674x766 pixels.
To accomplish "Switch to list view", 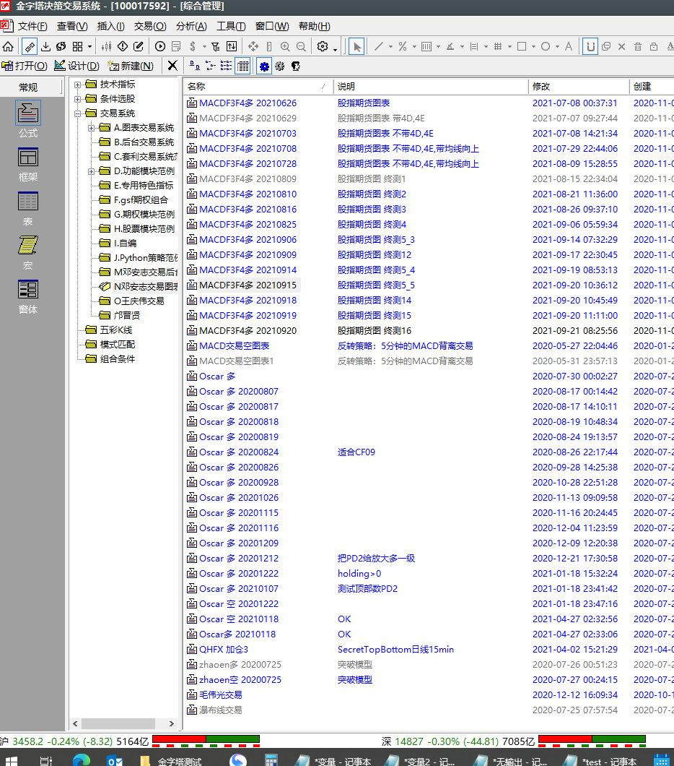I will click(227, 66).
